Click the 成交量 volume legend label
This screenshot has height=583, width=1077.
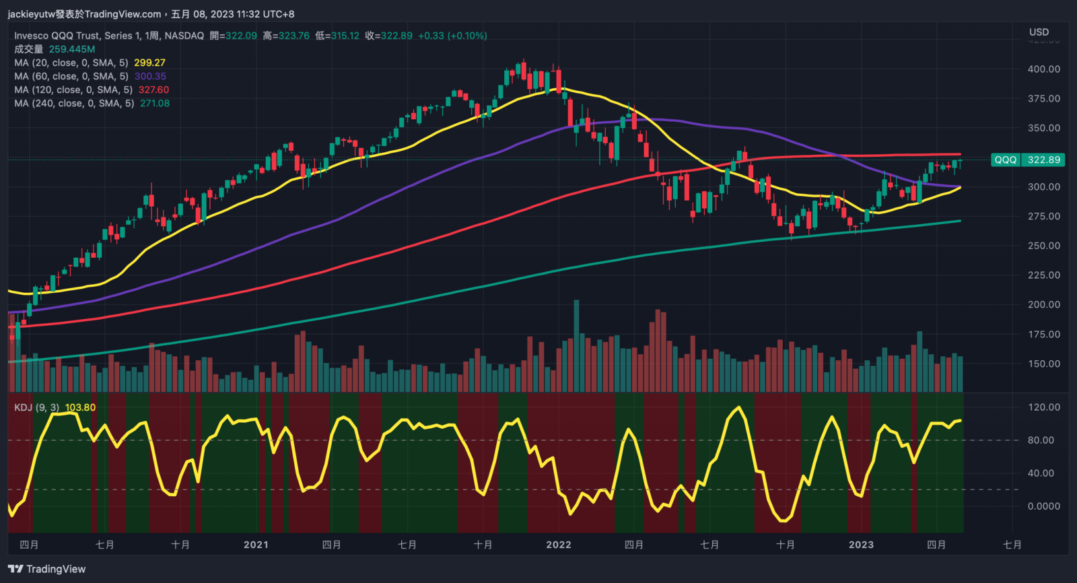[29, 49]
